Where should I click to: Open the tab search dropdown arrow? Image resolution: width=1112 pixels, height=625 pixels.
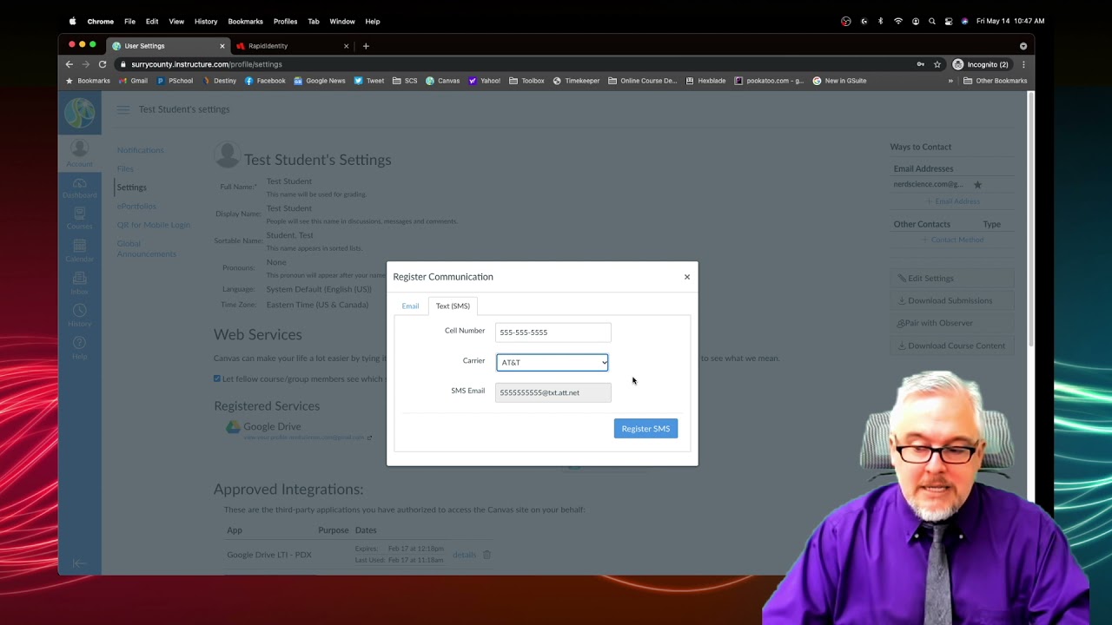coord(1023,46)
